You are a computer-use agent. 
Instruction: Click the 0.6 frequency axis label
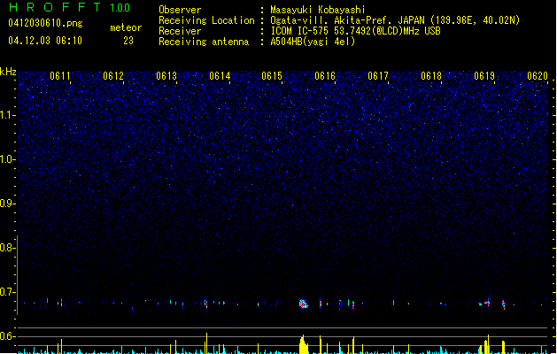pos(8,336)
